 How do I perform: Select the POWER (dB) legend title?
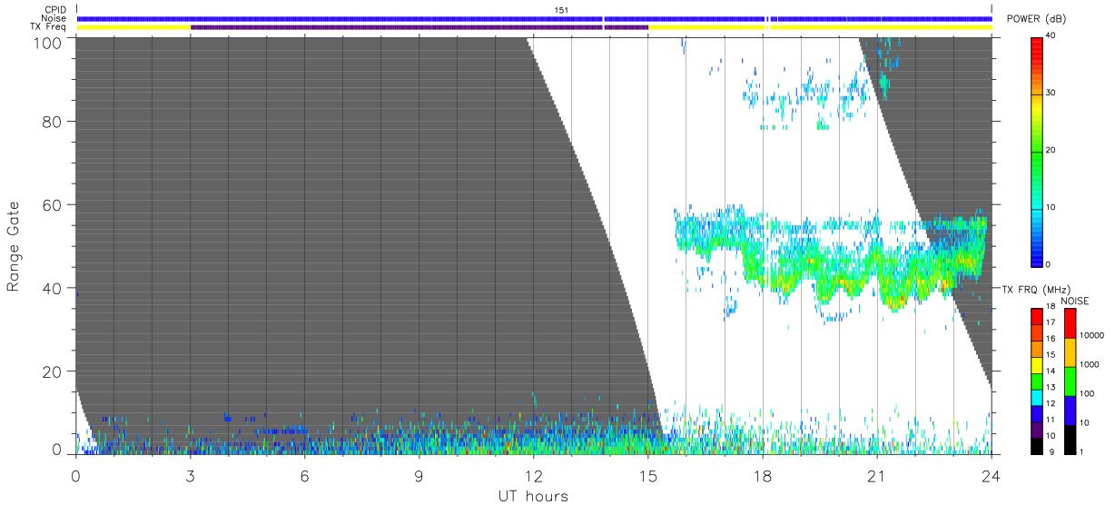point(1036,19)
